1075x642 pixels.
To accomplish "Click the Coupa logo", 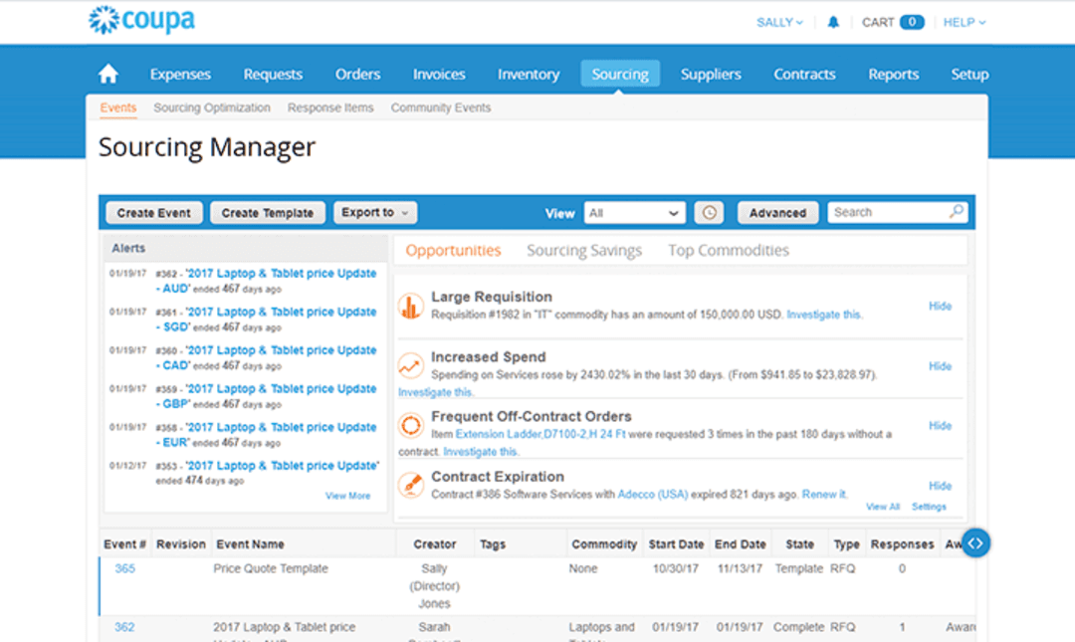I will pos(139,20).
